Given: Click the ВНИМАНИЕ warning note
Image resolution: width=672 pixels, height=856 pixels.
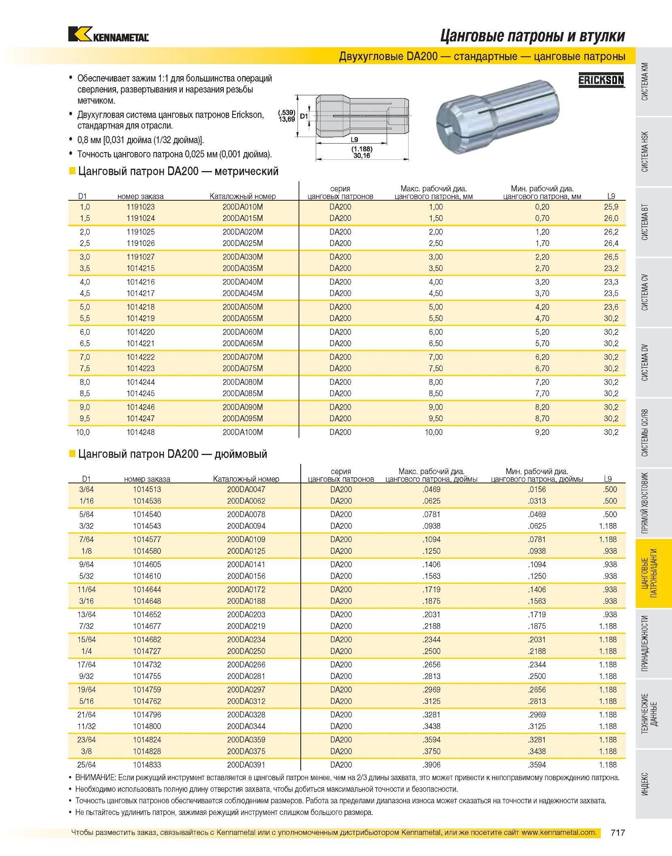Looking at the screenshot, I should (x=347, y=778).
